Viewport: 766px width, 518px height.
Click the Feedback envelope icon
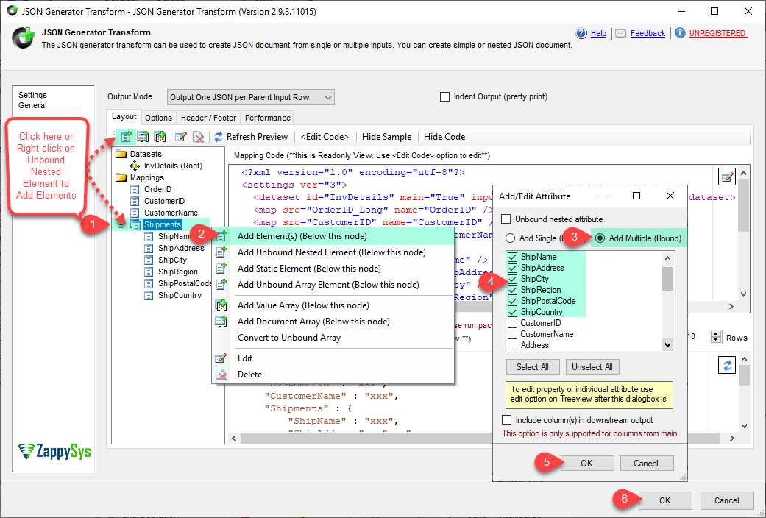click(620, 33)
